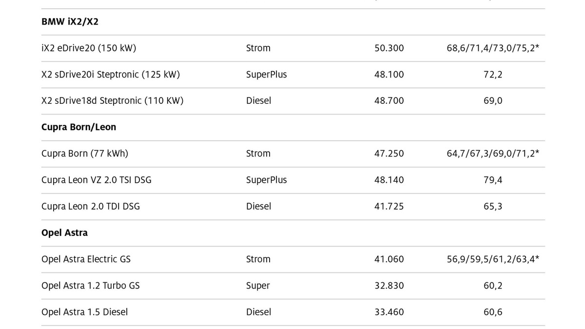Image resolution: width=585 pixels, height=329 pixels.
Task: Click the 72,2 value for X2 sDrive20i
Action: (493, 75)
